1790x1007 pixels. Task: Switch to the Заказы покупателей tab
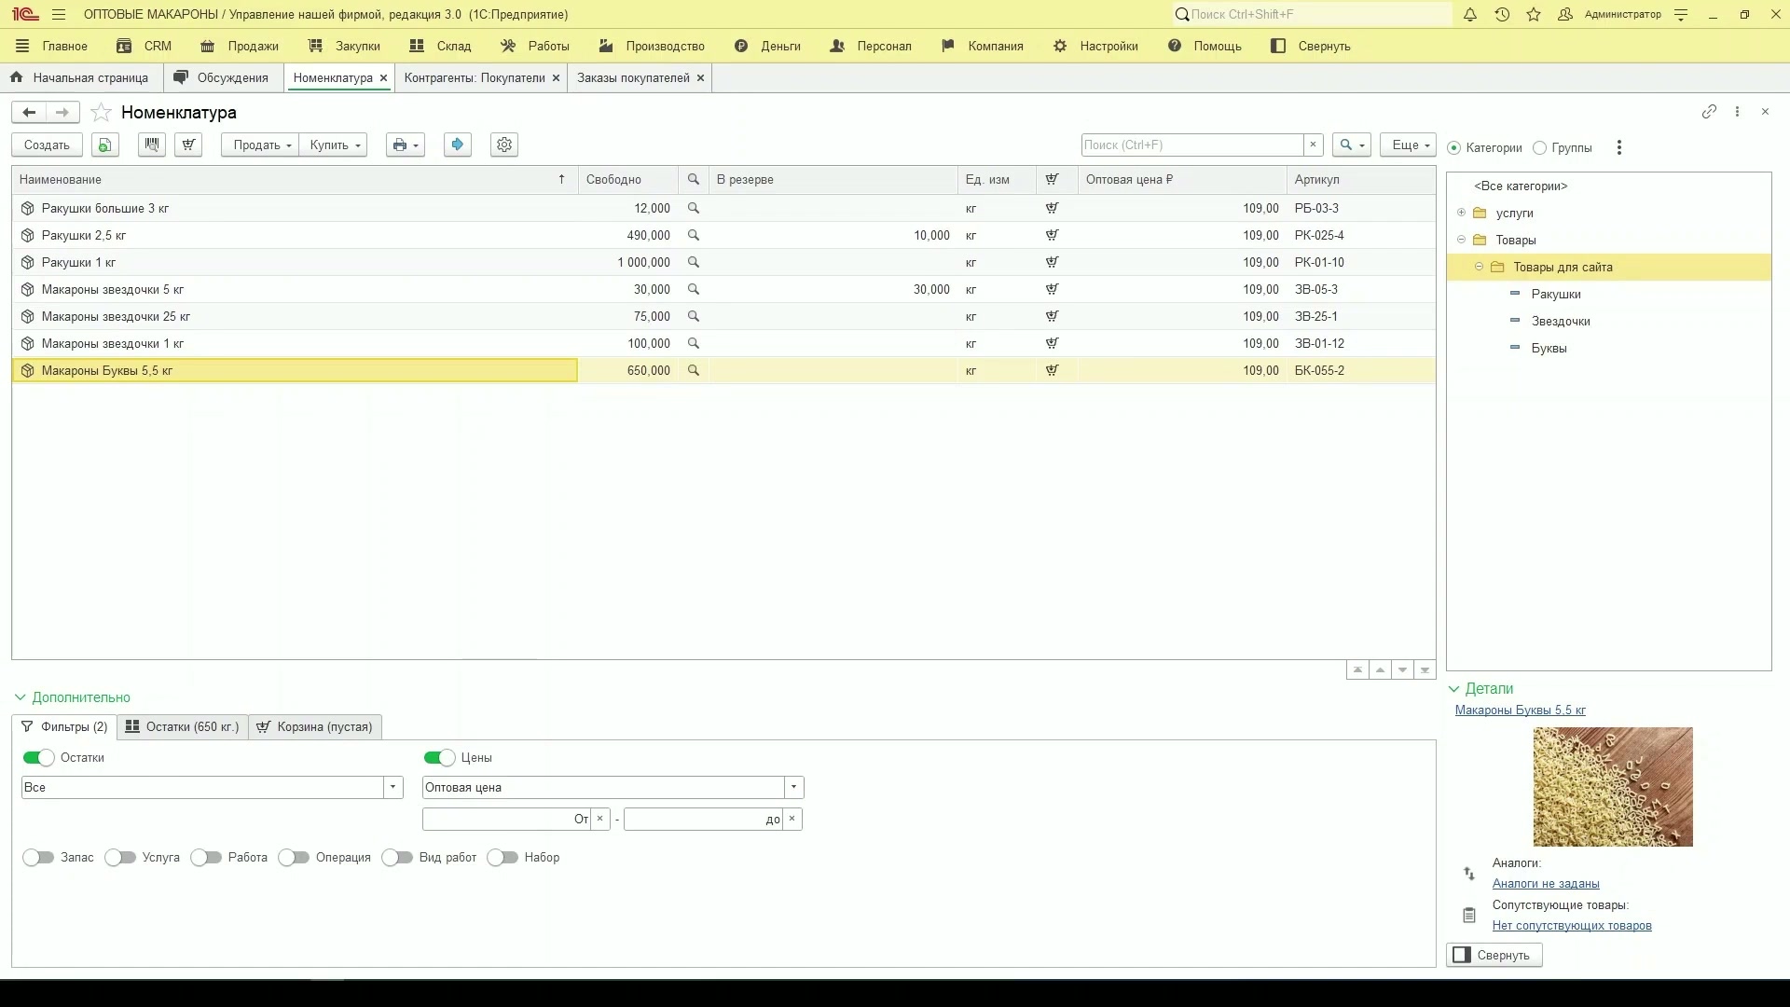(x=633, y=78)
